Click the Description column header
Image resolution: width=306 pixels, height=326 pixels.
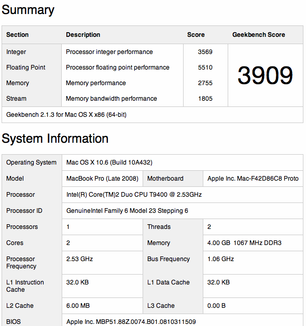[83, 34]
